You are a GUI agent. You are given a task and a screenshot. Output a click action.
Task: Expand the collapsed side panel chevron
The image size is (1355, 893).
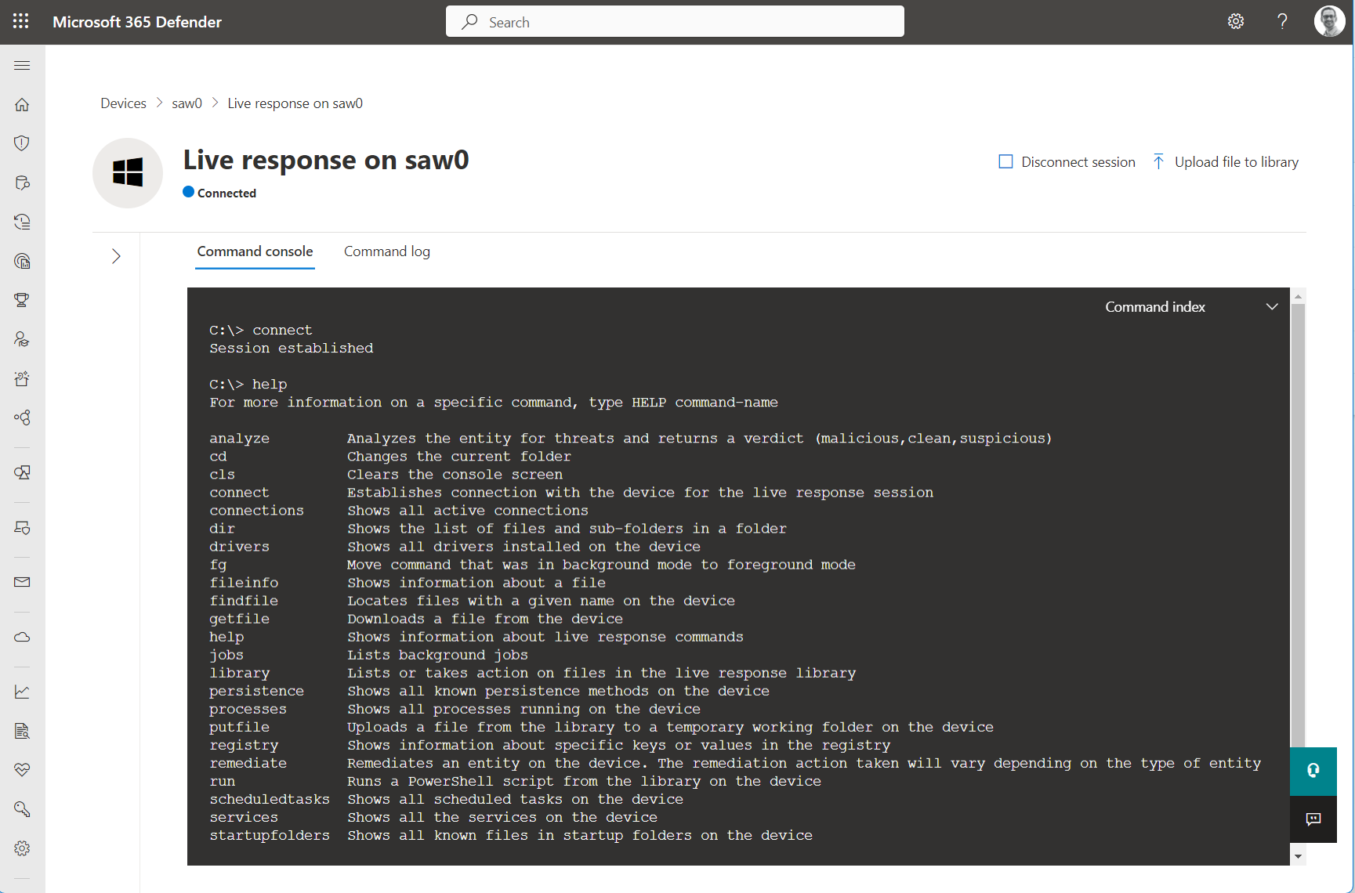[116, 256]
